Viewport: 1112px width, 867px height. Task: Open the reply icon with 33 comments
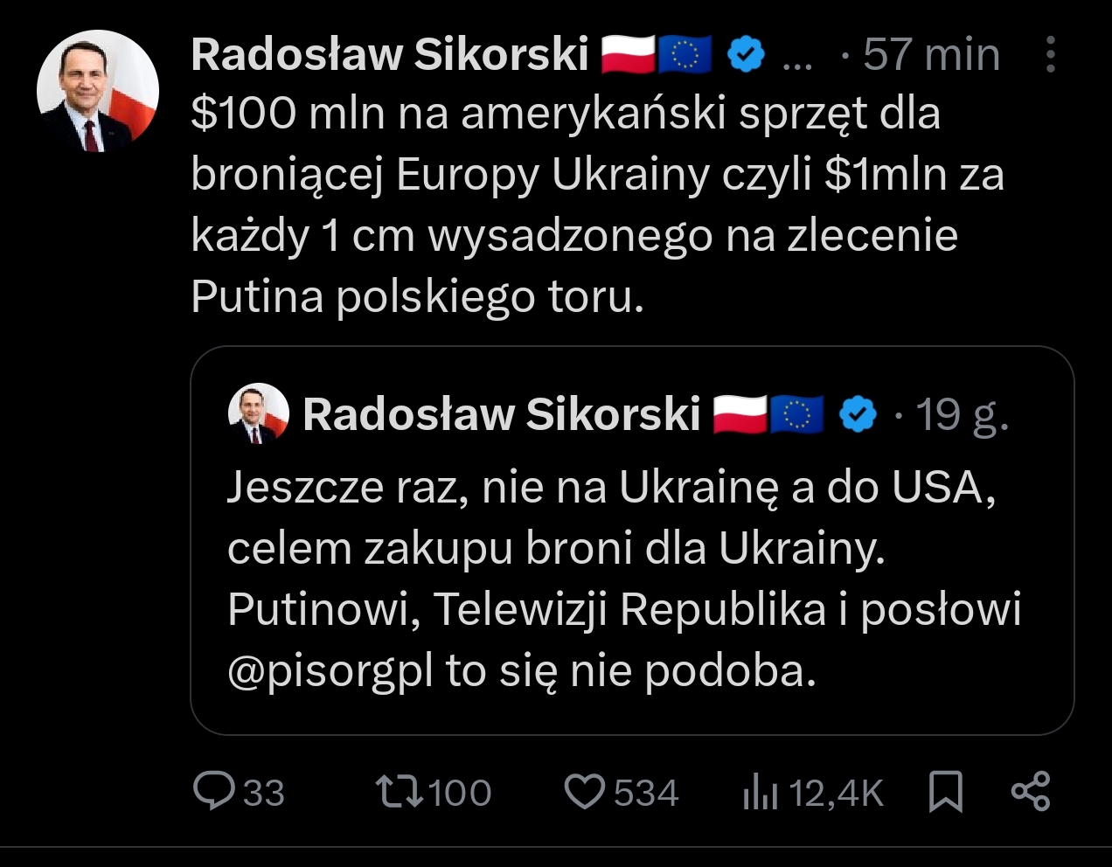[212, 792]
